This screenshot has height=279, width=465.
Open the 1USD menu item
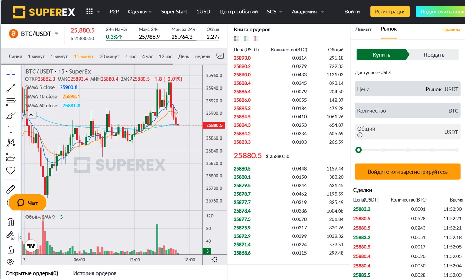[x=203, y=12]
